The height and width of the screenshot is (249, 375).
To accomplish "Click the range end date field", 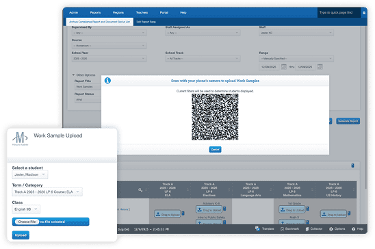I will point(305,67).
